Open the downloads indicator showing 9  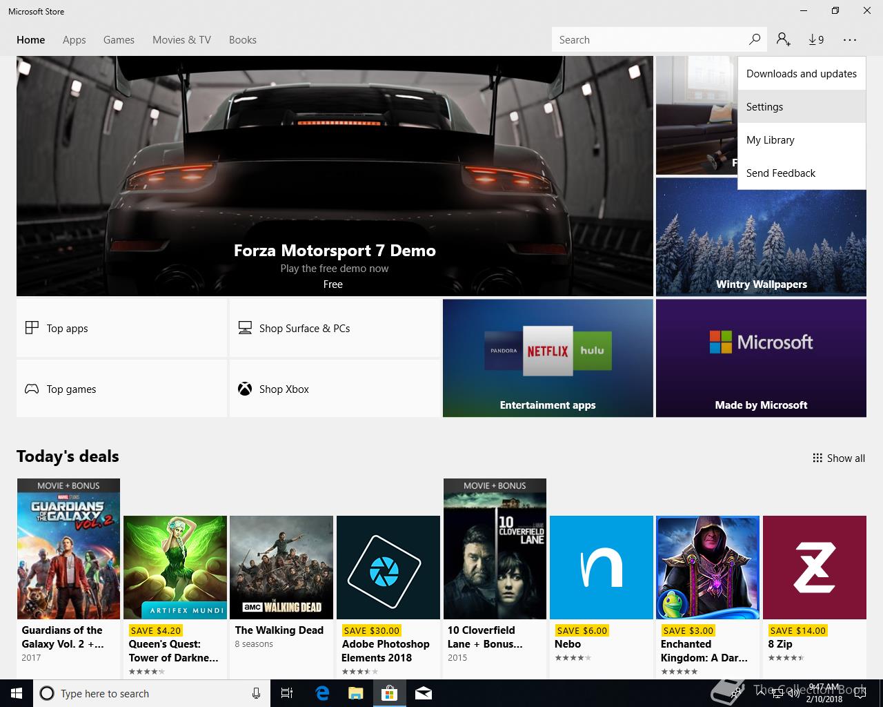pyautogui.click(x=816, y=39)
